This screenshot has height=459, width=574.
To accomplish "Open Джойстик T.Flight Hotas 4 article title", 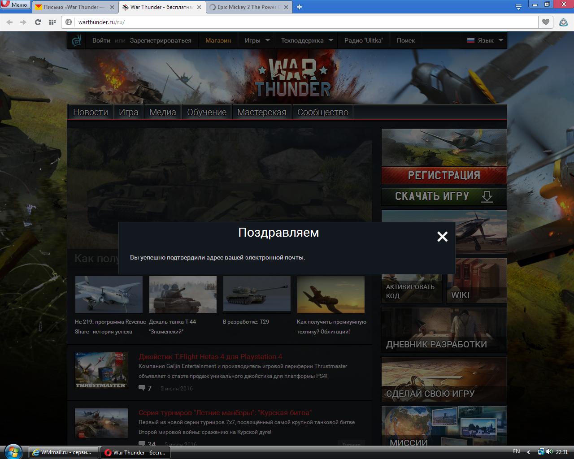I will pyautogui.click(x=210, y=357).
